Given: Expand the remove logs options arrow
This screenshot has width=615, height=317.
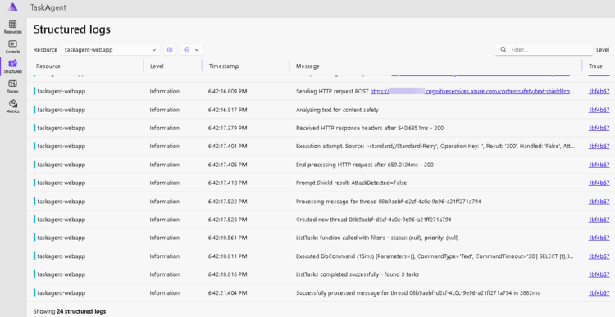Looking at the screenshot, I should 197,50.
